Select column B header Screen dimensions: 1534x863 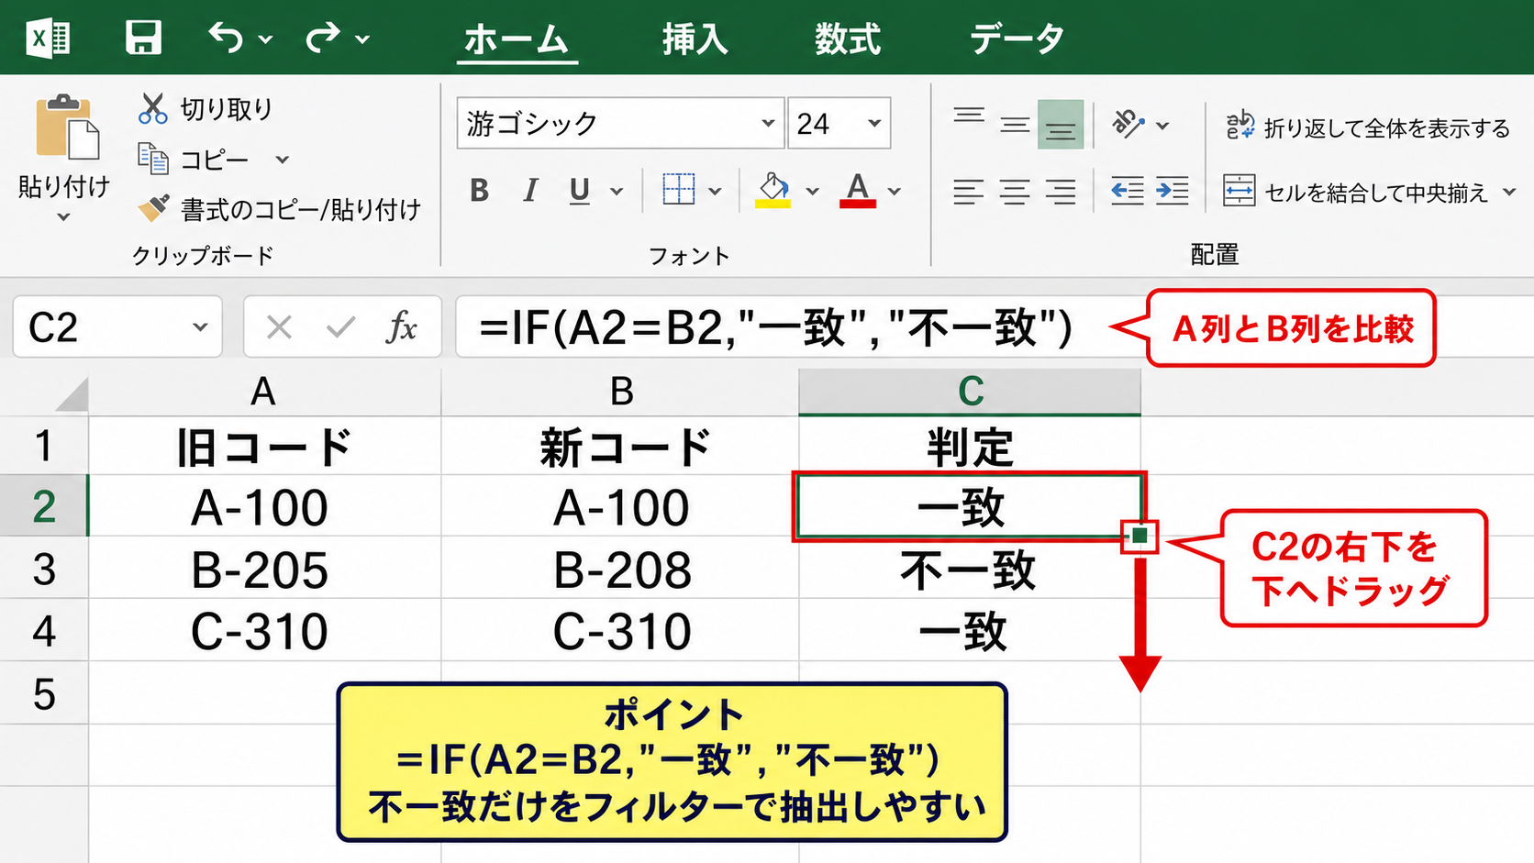(620, 392)
